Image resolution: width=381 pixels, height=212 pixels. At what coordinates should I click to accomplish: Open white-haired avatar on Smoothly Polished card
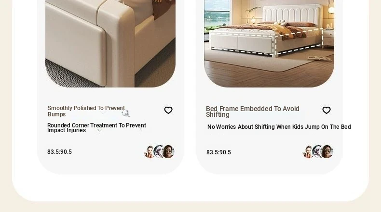(158, 151)
